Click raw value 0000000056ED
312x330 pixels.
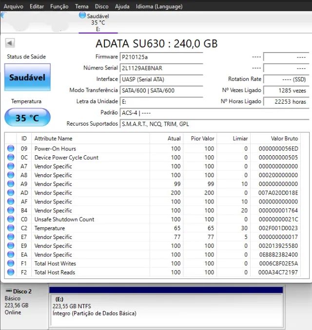(x=278, y=149)
